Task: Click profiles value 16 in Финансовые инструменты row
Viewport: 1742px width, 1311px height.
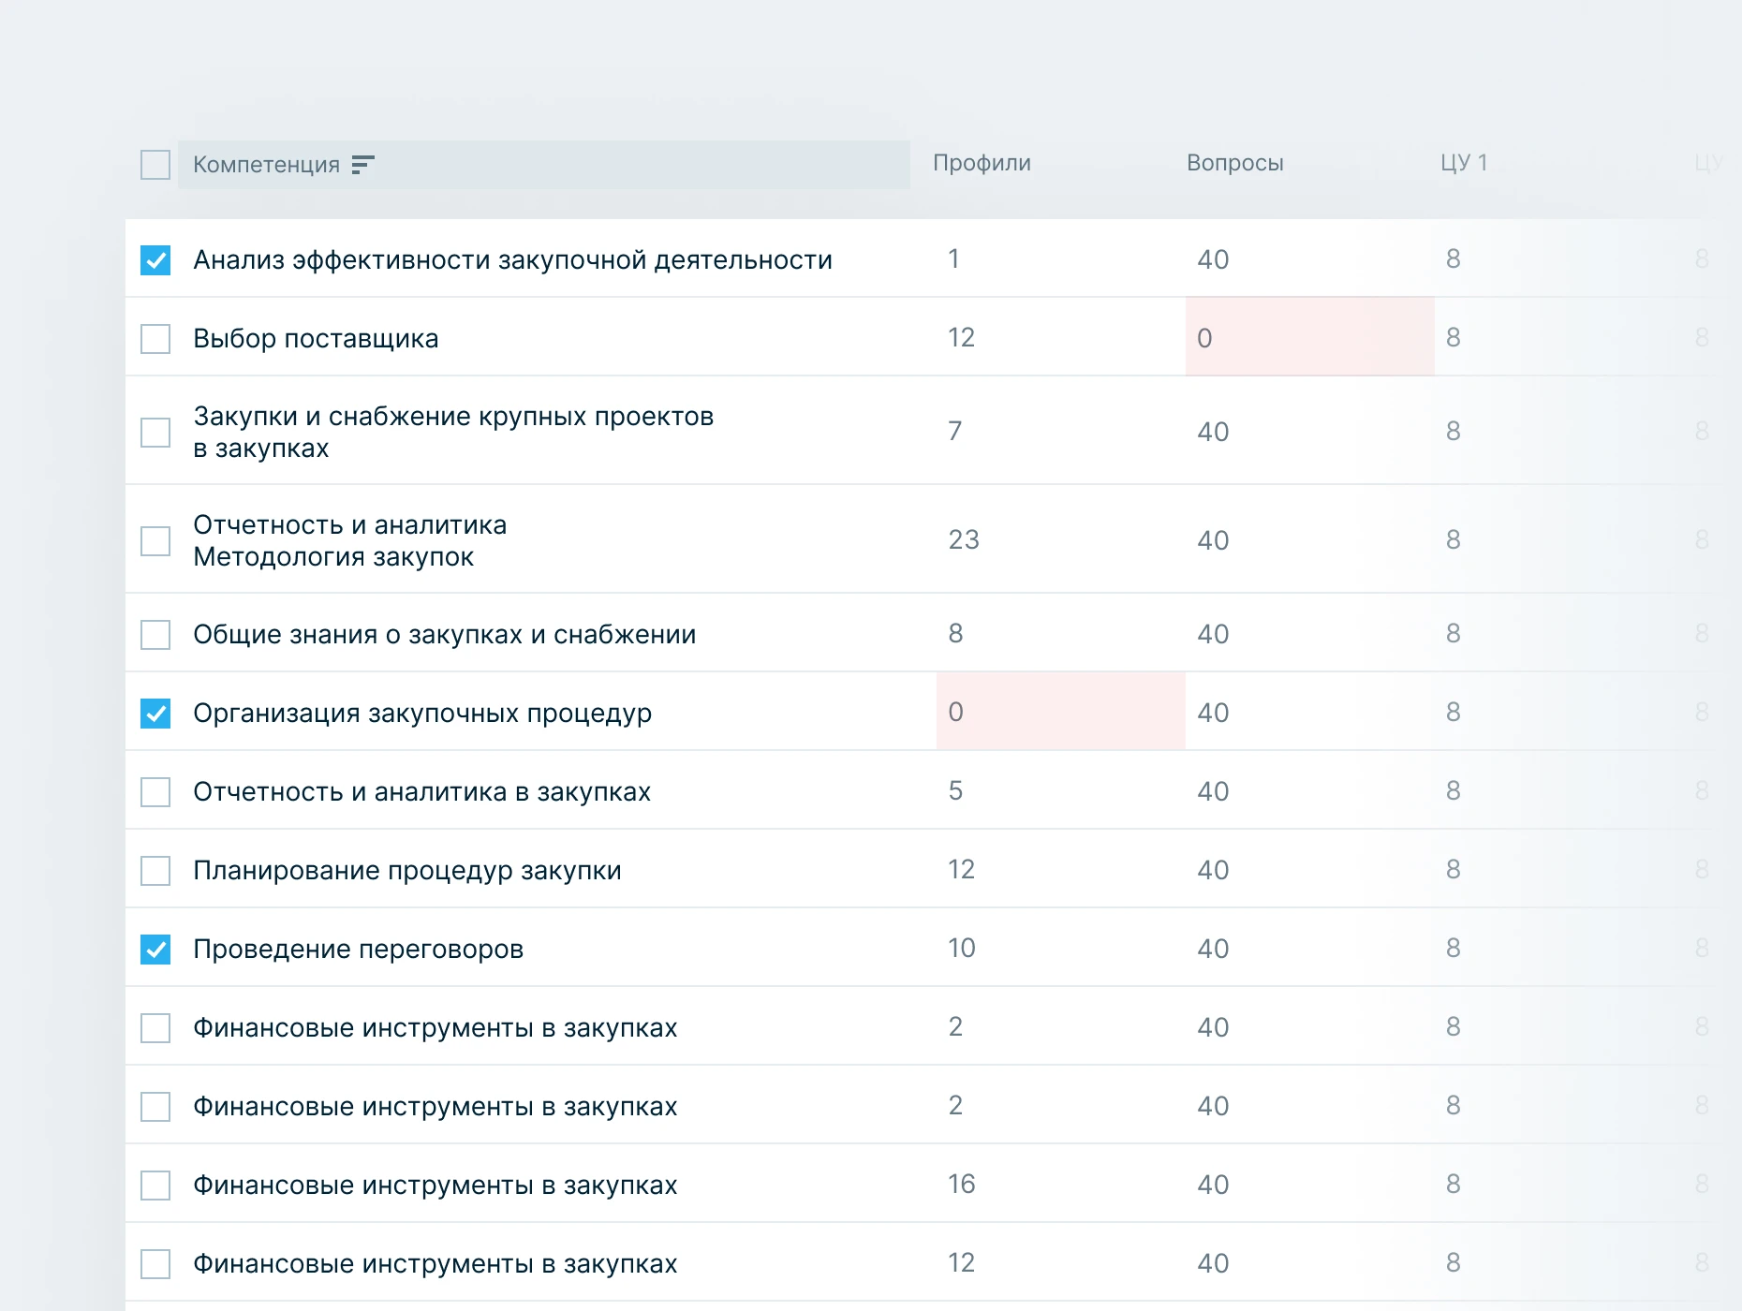Action: coord(962,1185)
